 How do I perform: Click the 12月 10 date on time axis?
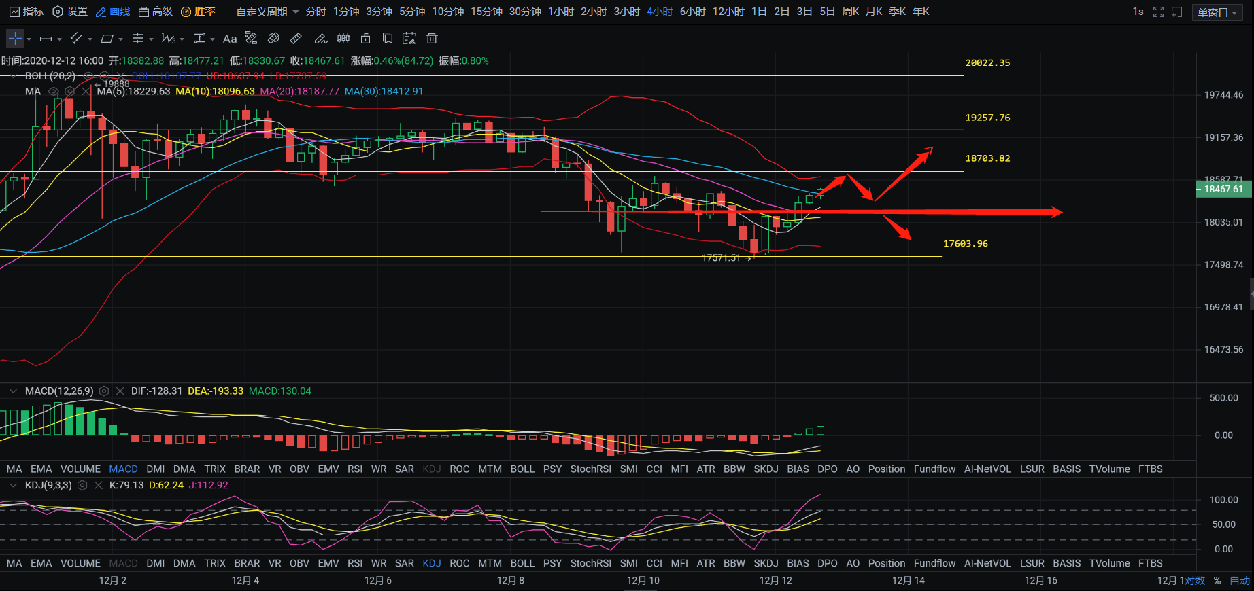(x=643, y=581)
